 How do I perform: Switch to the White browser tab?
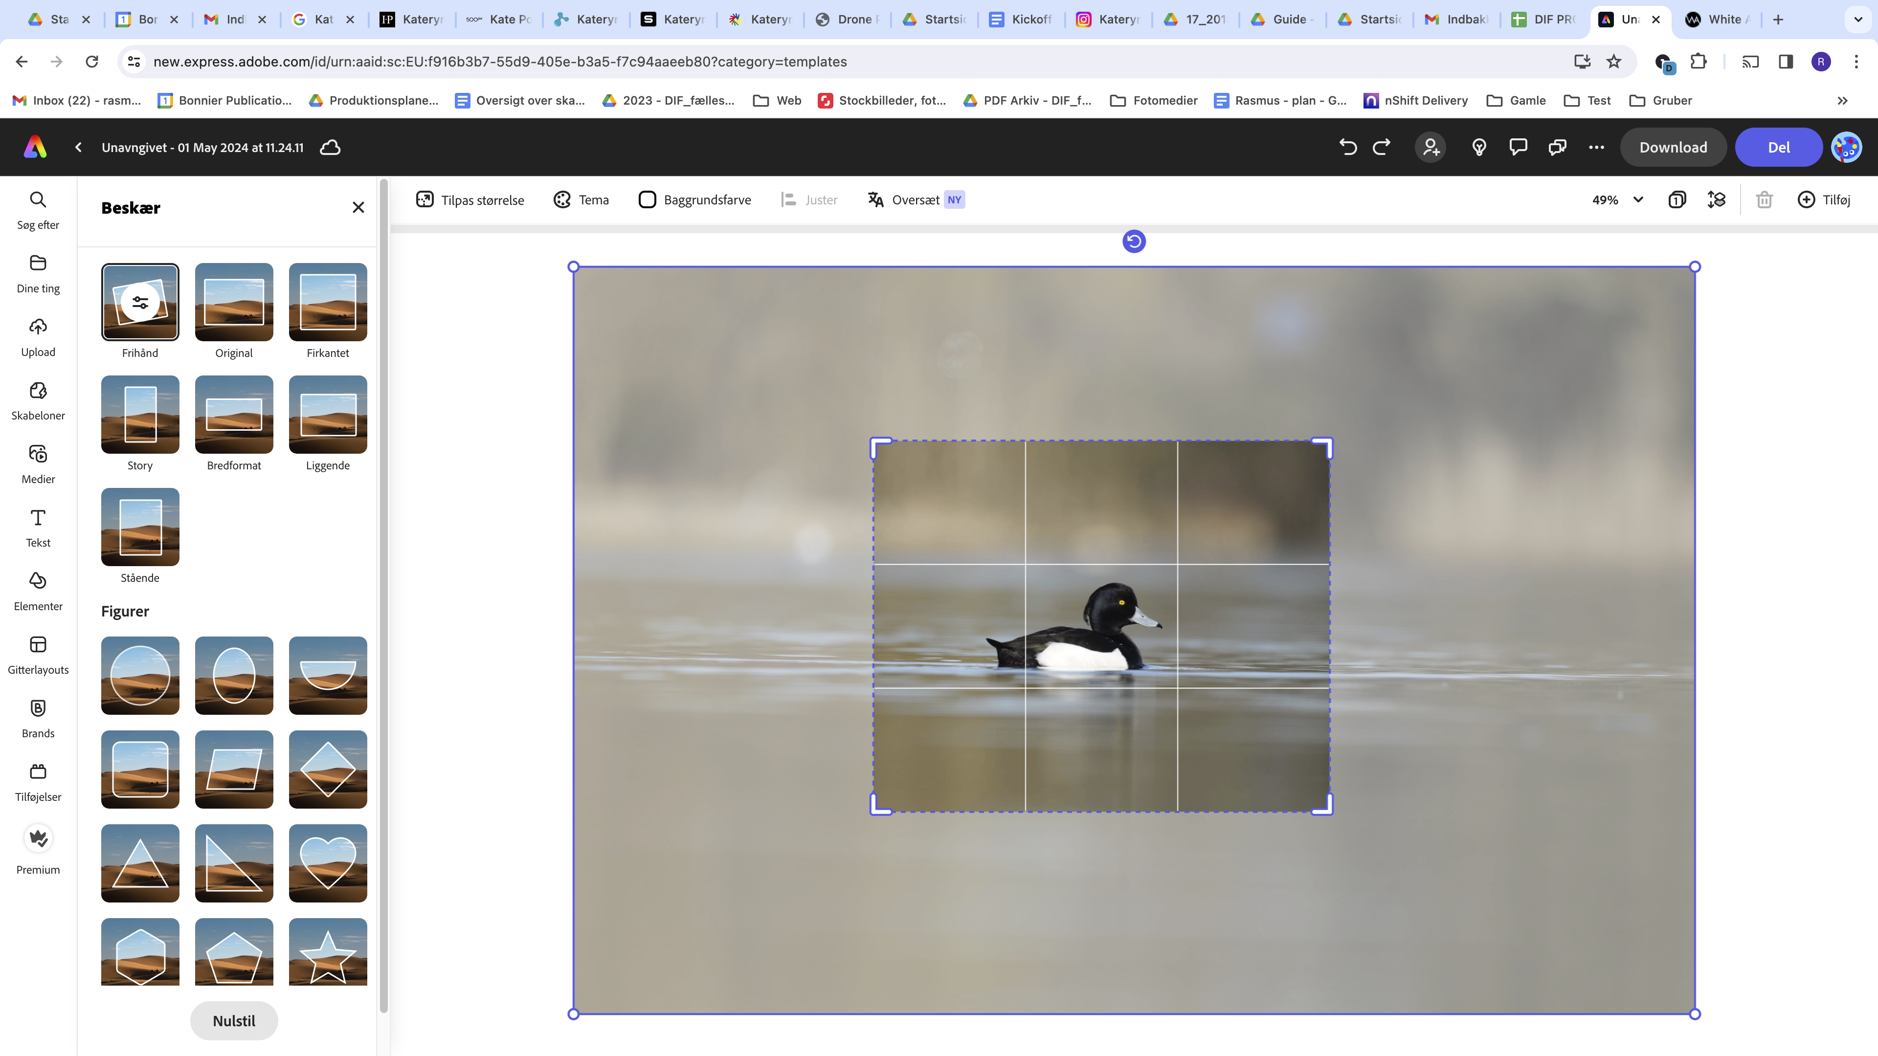(x=1720, y=20)
